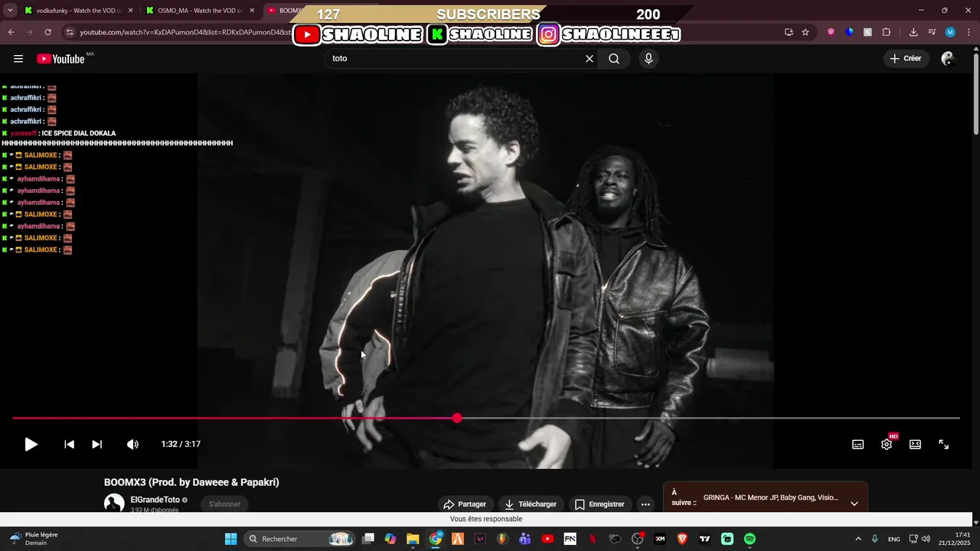
Task: Open the Chrome profile M avatar
Action: [950, 32]
